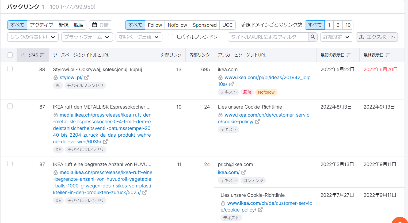Open external link icon after ideas/201942_idip10a/ URL
Viewport: 408px width, 223px height.
coord(231,84)
